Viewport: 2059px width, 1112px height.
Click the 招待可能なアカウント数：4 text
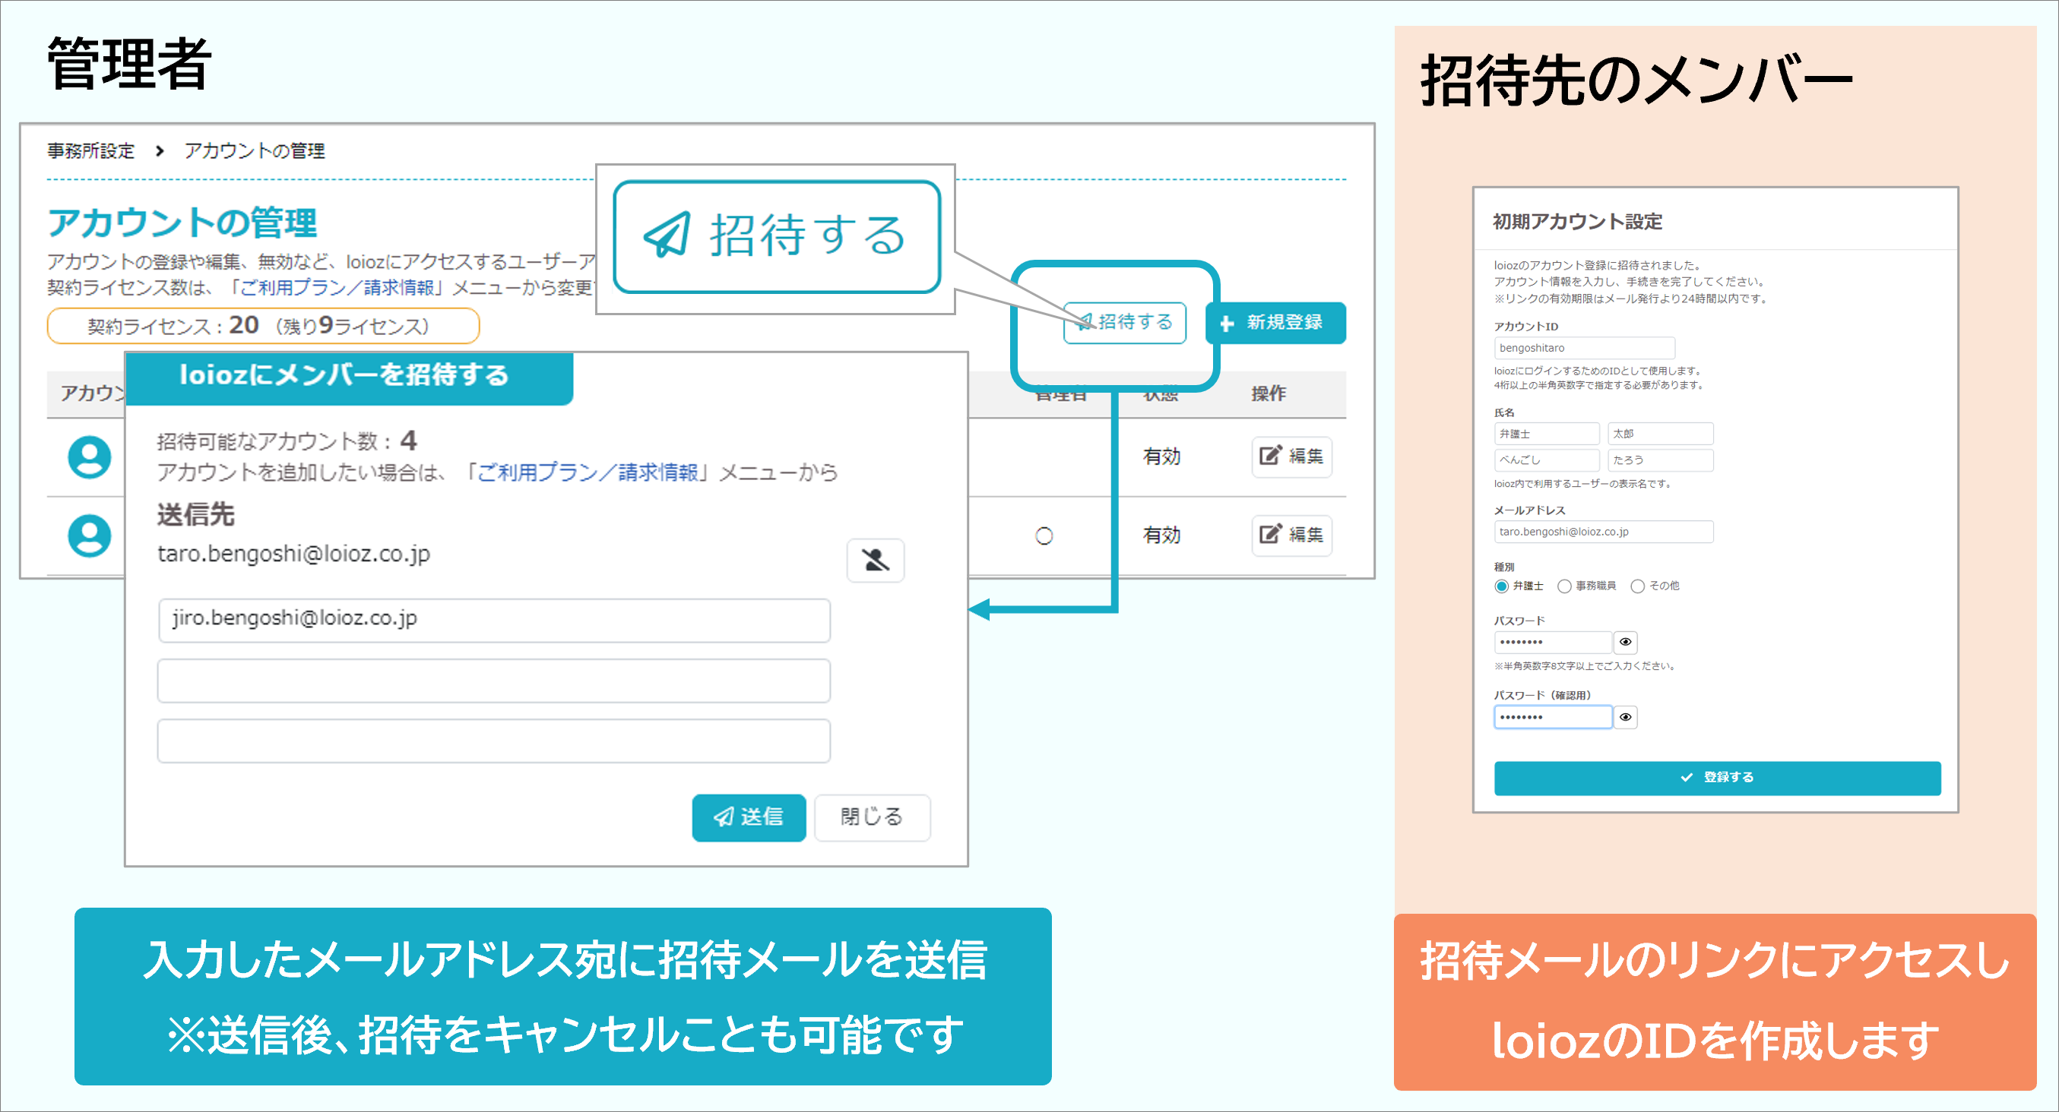point(287,441)
